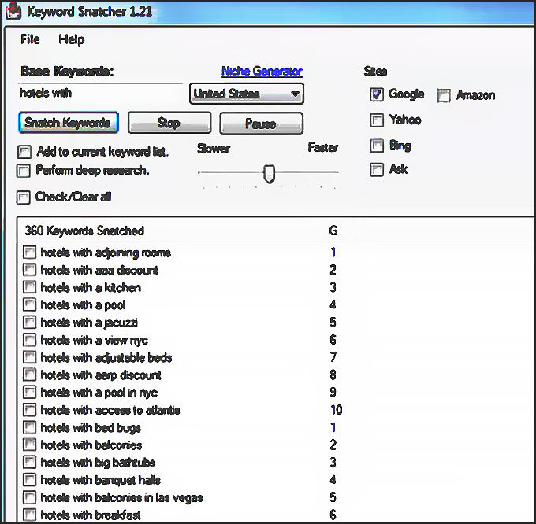Check Add to current keyword list option

point(24,152)
